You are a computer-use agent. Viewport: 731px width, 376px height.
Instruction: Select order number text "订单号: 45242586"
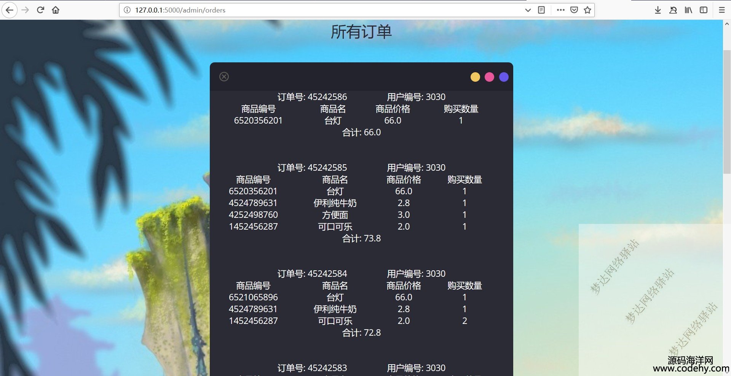pos(312,97)
